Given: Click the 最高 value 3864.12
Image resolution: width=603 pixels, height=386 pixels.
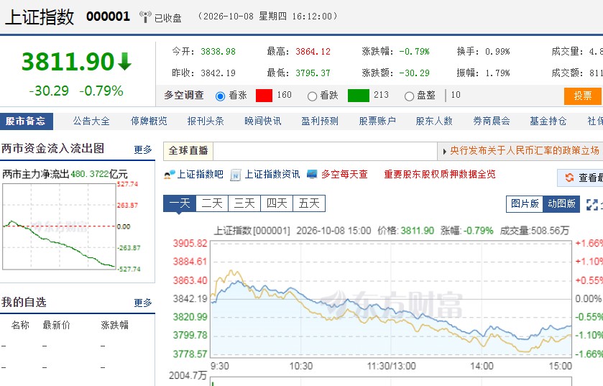Looking at the screenshot, I should 313,52.
